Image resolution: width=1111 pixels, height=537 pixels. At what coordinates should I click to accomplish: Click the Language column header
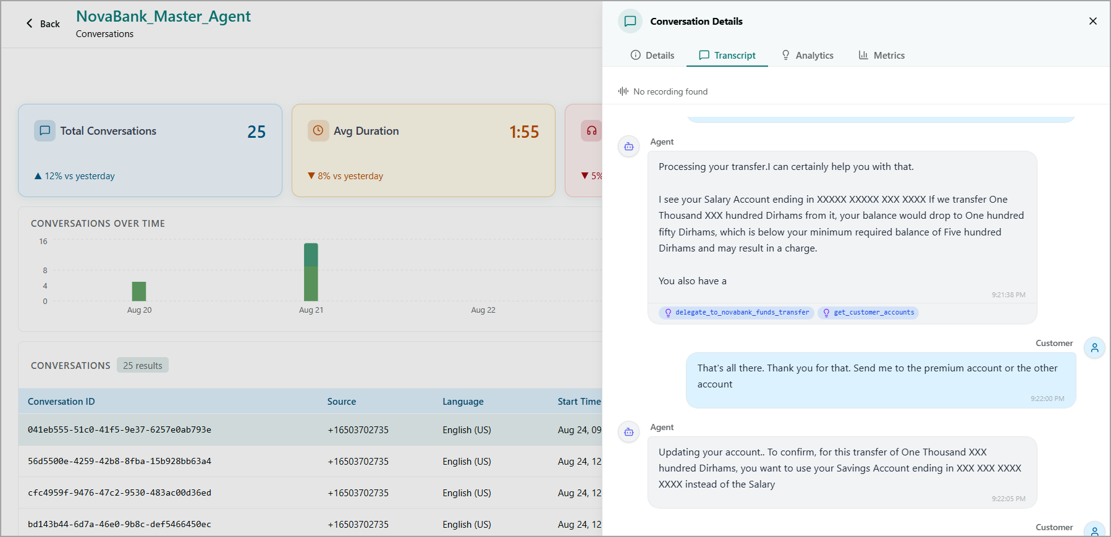tap(463, 402)
